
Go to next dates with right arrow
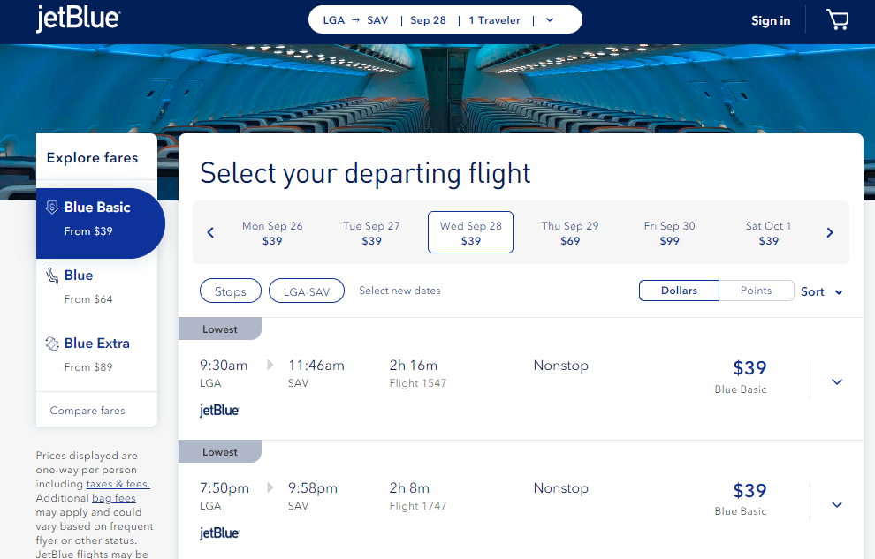click(x=830, y=232)
